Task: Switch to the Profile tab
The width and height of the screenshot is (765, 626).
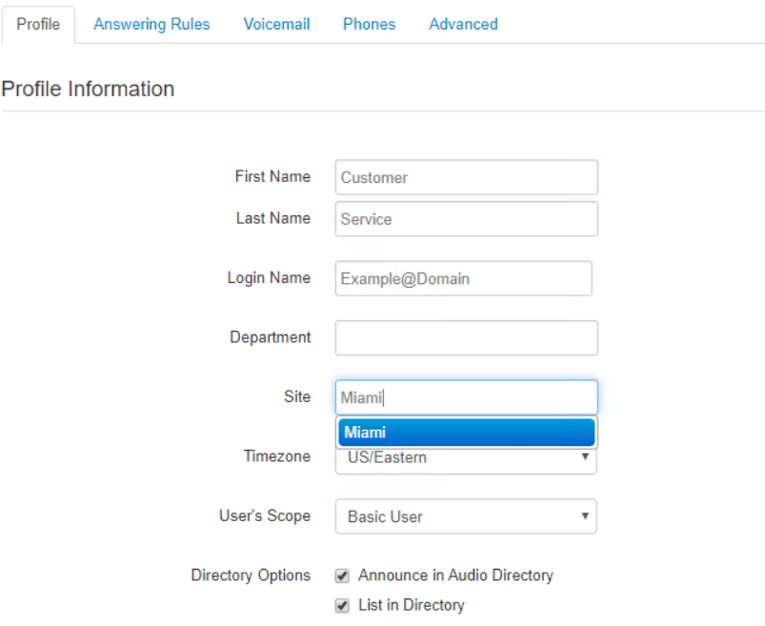Action: (x=38, y=25)
